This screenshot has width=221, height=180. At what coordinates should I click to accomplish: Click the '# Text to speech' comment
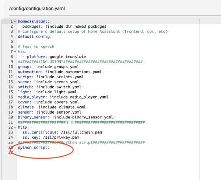pos(36,47)
